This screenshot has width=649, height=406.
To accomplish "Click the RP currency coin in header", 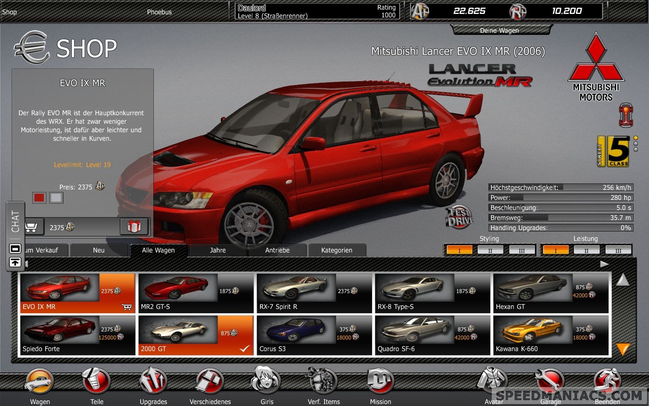I will [x=518, y=12].
